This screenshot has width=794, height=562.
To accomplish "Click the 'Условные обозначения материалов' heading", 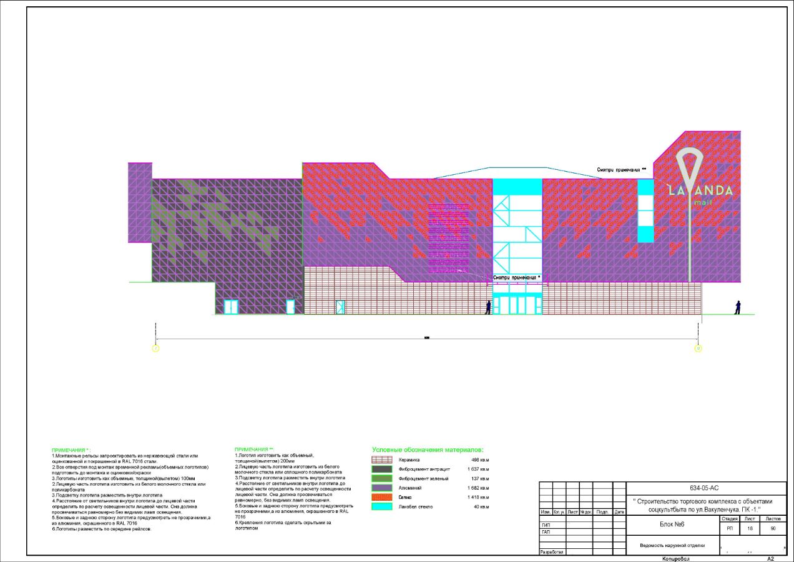I will [428, 450].
